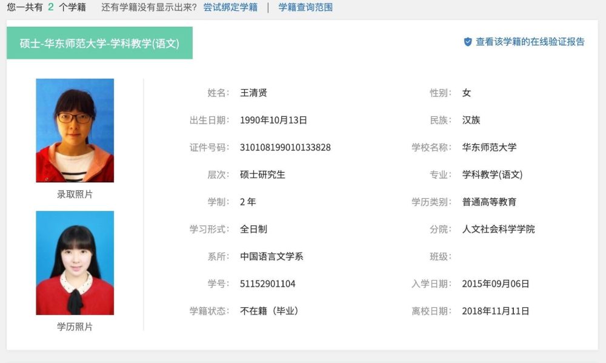606x363 pixels.
Task: Click school name value 华东师范大学
Action: click(x=489, y=147)
